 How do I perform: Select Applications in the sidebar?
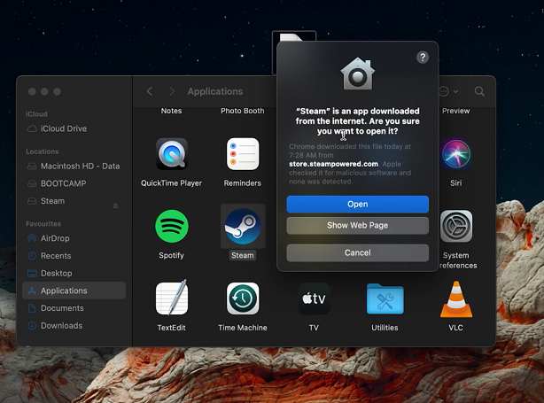pos(74,291)
